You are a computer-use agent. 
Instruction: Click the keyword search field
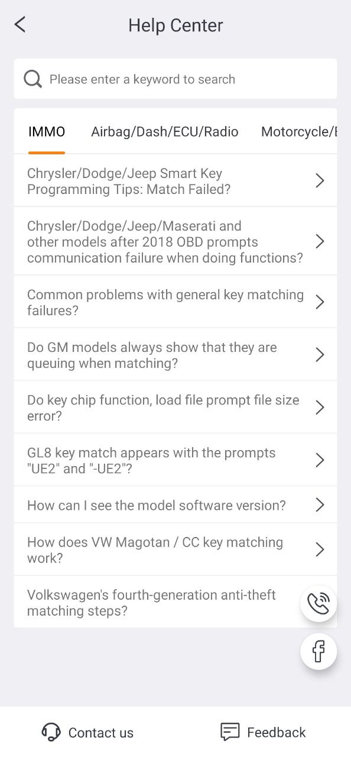(175, 79)
